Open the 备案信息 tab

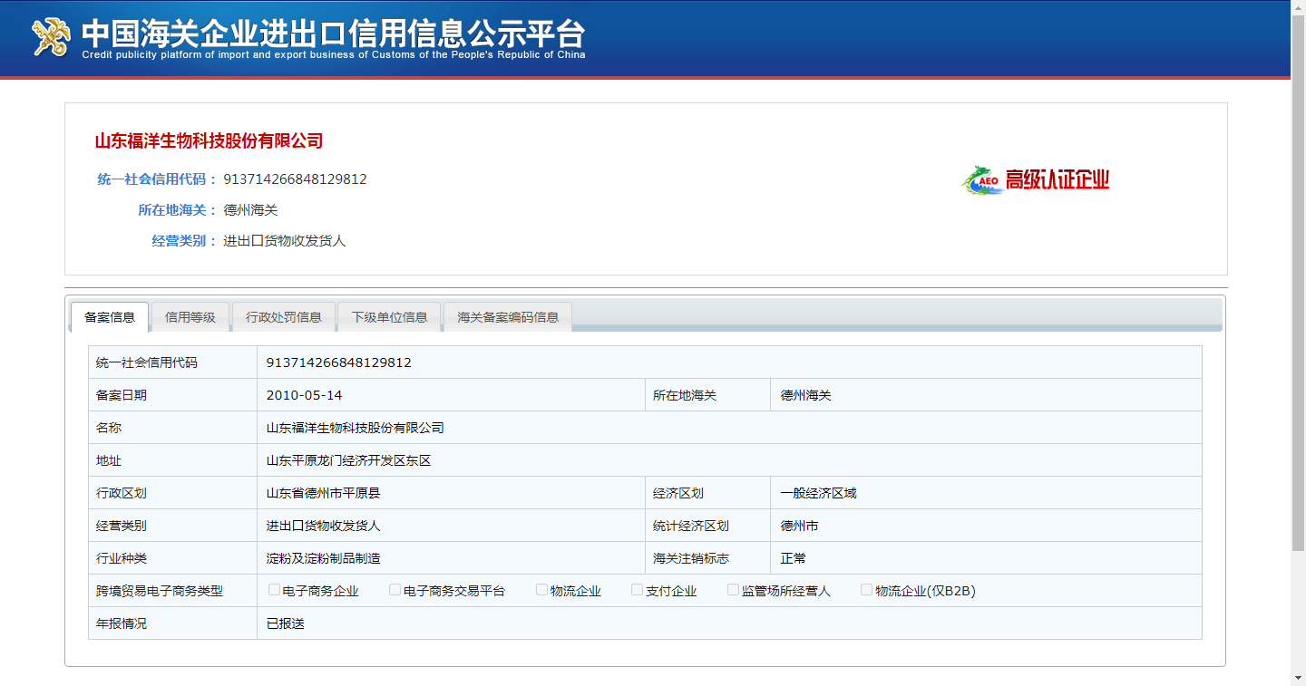[110, 317]
